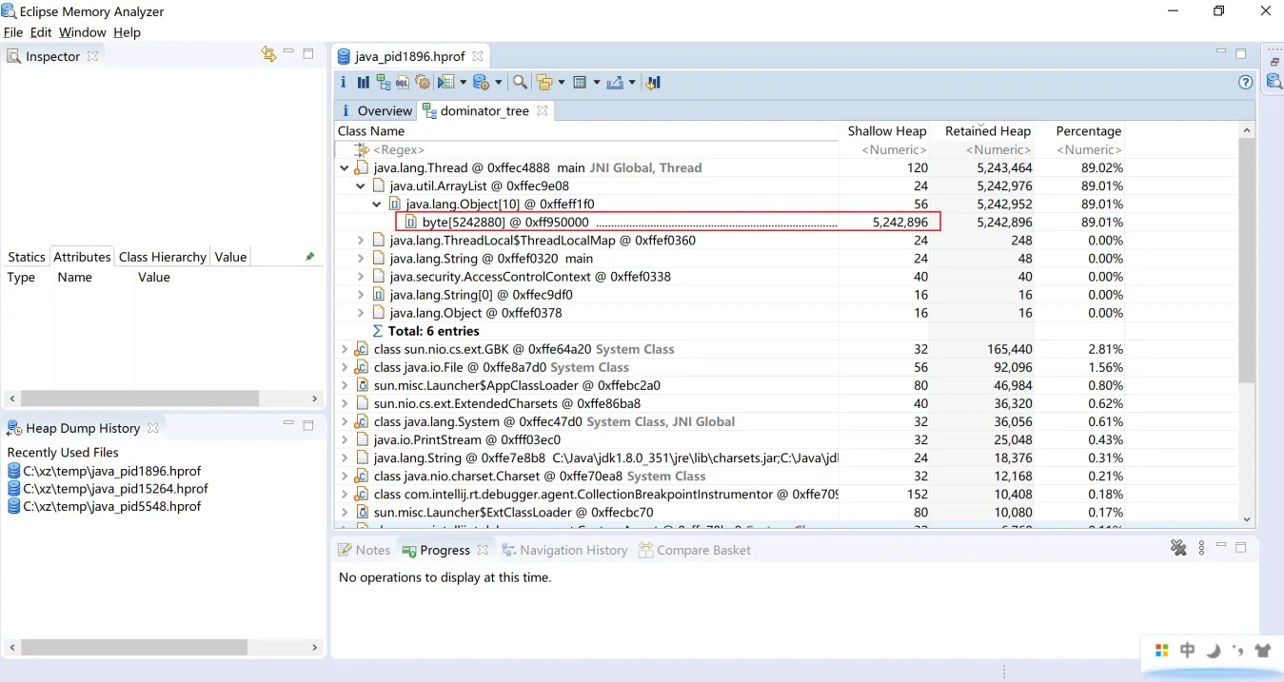The height and width of the screenshot is (682, 1284).
Task: Open the Notes tab
Action: click(365, 550)
